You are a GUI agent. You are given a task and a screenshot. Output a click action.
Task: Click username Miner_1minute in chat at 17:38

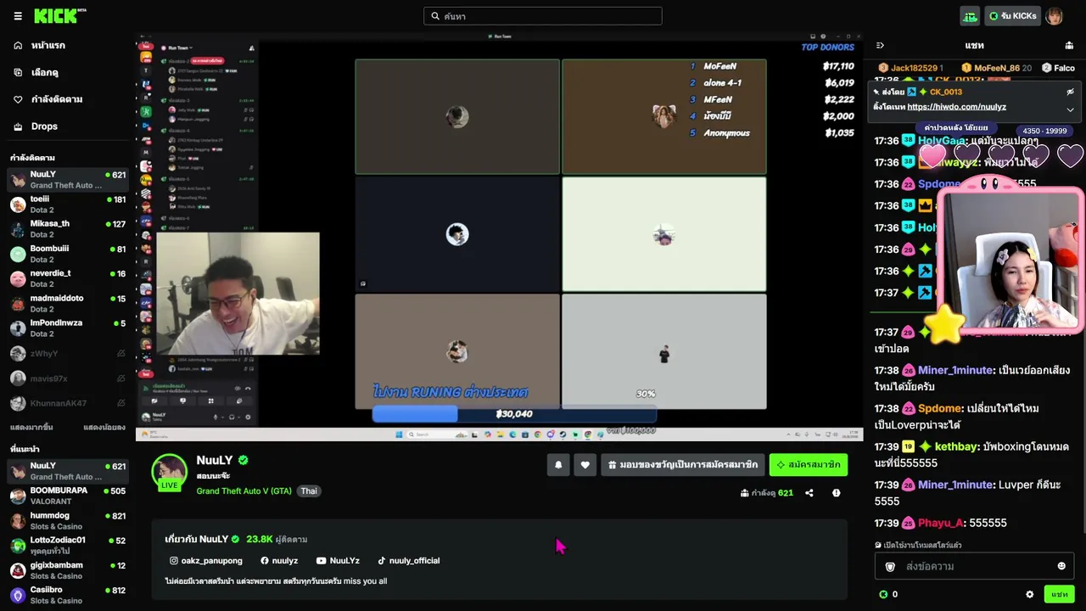(x=954, y=370)
